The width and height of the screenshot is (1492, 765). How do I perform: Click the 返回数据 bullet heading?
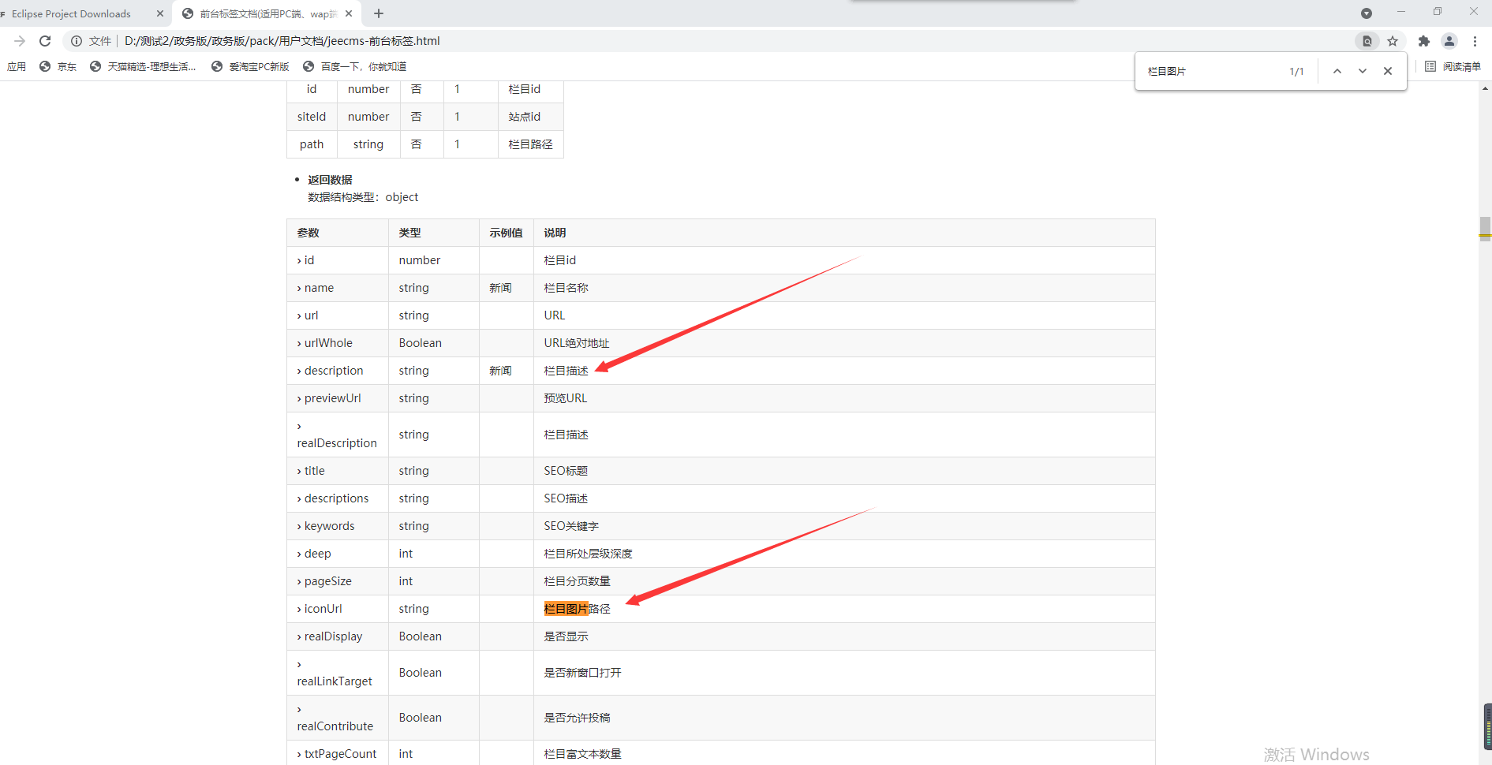click(330, 180)
